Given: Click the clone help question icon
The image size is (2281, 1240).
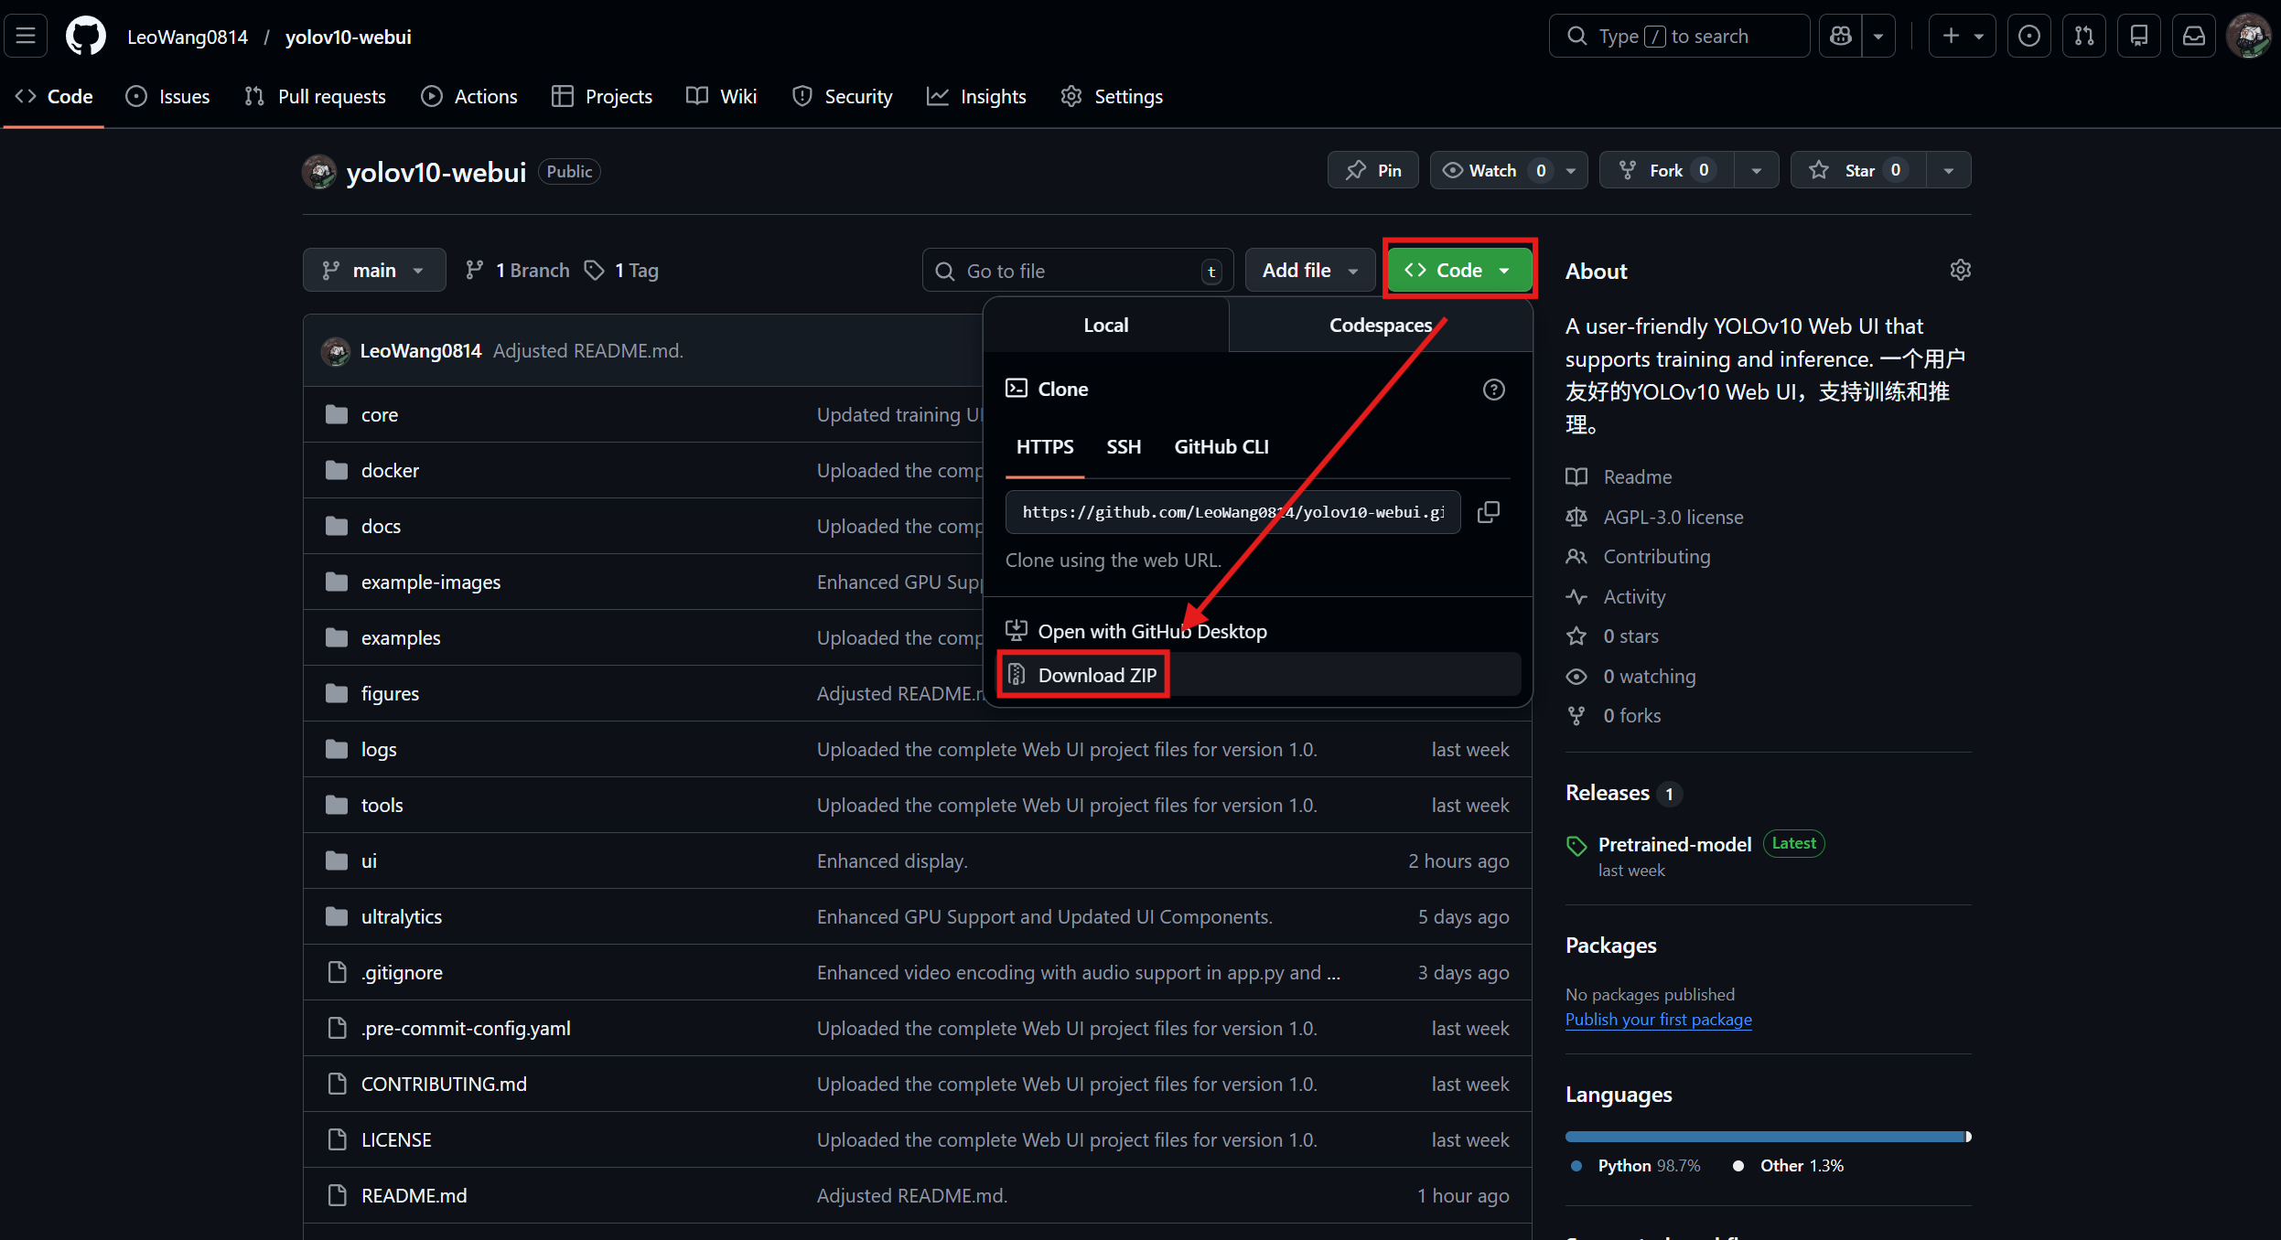Looking at the screenshot, I should (x=1493, y=390).
